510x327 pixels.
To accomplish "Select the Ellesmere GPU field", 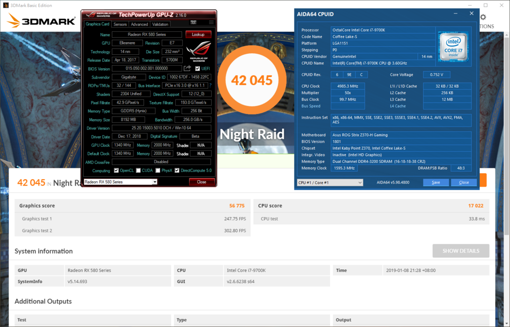I will click(127, 43).
